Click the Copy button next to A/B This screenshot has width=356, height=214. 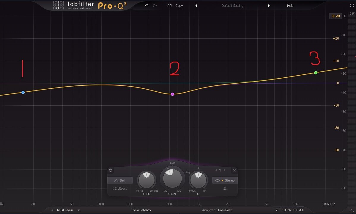pyautogui.click(x=179, y=6)
